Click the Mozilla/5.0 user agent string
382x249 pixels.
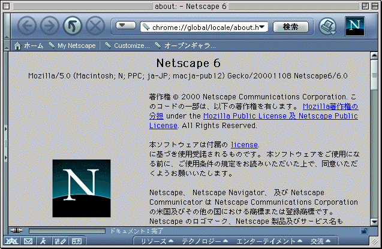(x=188, y=76)
